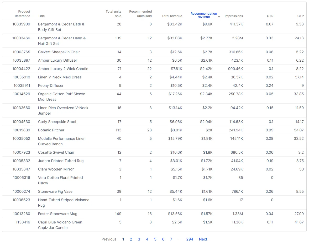The width and height of the screenshot is (309, 246).
Task: Select Linen V-Neck Maxi Dress title
Action: (x=60, y=77)
